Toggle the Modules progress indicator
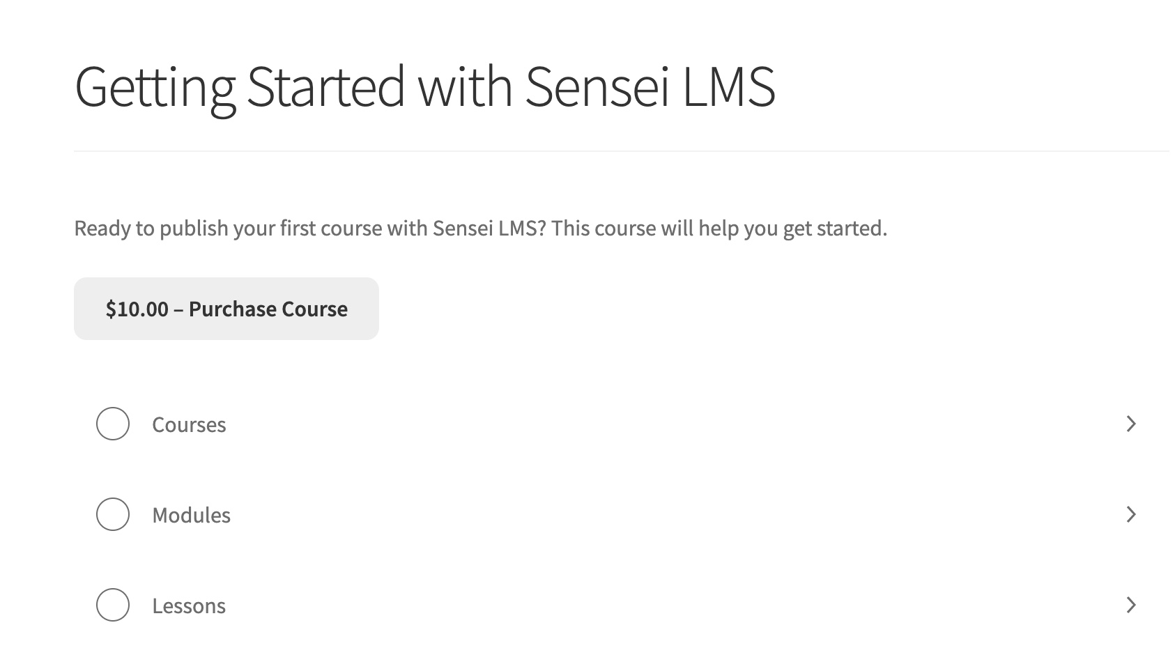This screenshot has width=1175, height=655. [112, 515]
